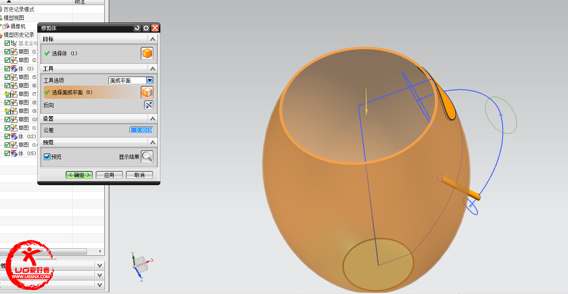
Task: Click the 显示结果 magnifier icon
Action: [147, 157]
